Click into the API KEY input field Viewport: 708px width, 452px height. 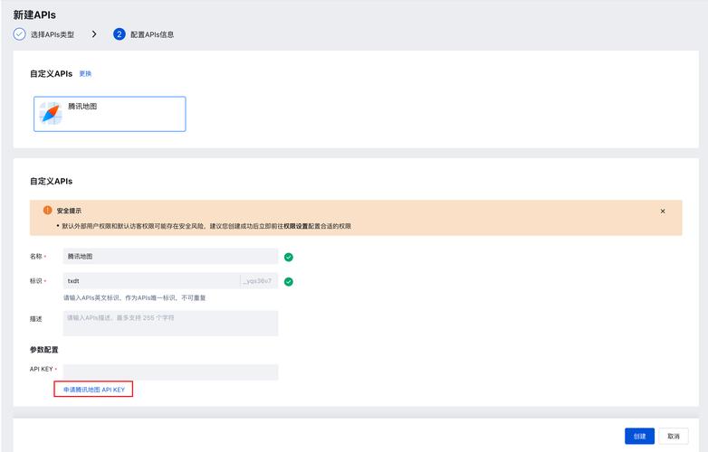pos(171,372)
